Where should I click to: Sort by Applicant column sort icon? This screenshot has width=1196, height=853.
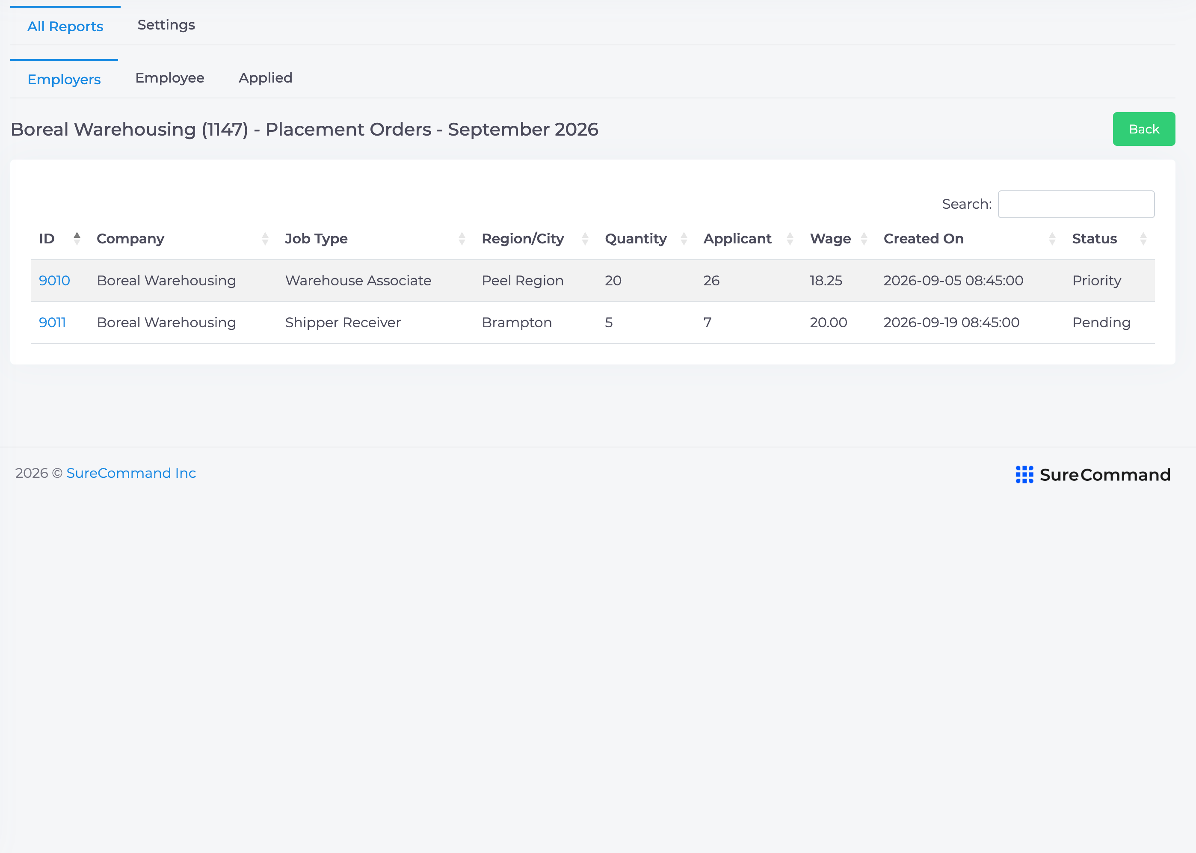tap(790, 238)
